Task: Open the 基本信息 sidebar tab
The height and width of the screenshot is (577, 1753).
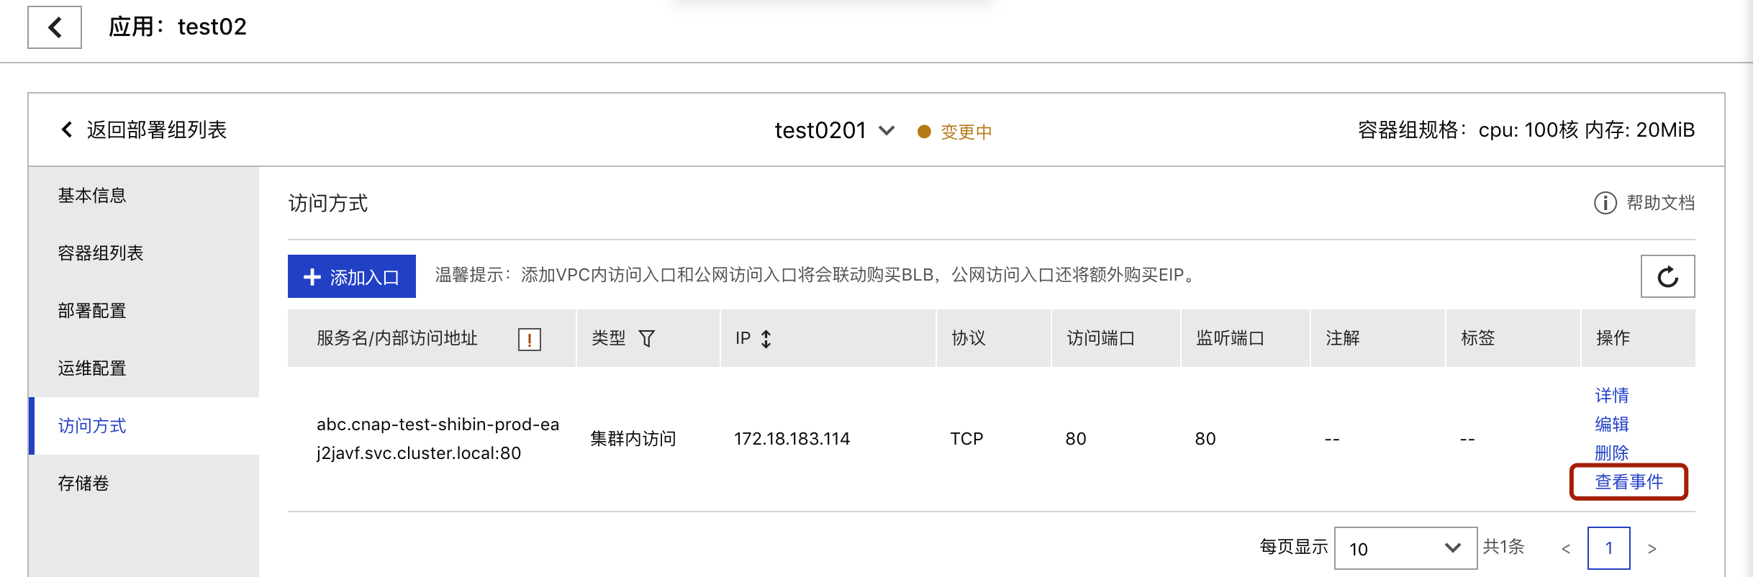Action: click(92, 196)
